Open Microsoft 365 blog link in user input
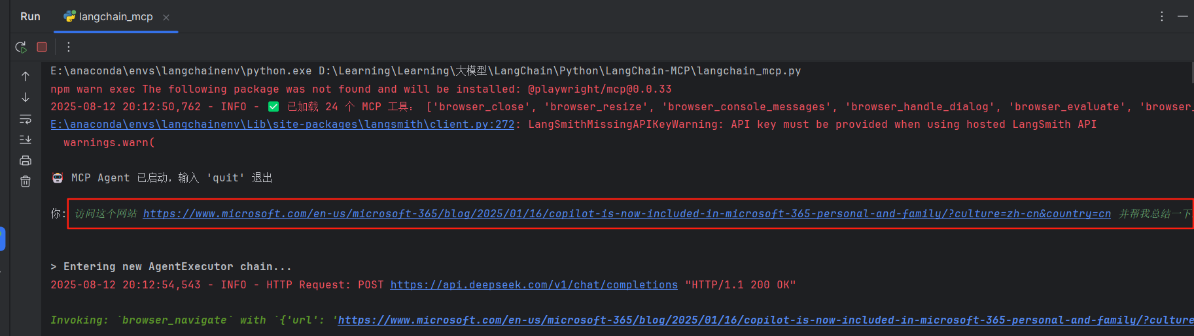 pos(626,214)
